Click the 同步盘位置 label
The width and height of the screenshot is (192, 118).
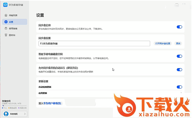tap(45, 38)
